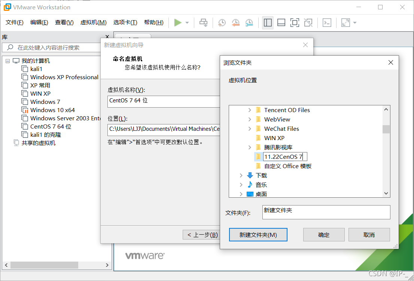Close the 新建虚拟机向导 dialog
Screen dimensions: 414x281
(305, 45)
